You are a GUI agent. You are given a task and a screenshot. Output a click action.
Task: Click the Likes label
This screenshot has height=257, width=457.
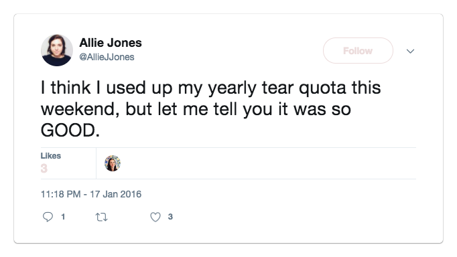tap(51, 156)
